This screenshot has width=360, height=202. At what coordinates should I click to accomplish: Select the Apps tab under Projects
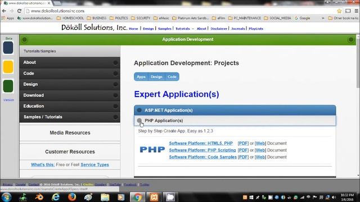click(x=141, y=77)
